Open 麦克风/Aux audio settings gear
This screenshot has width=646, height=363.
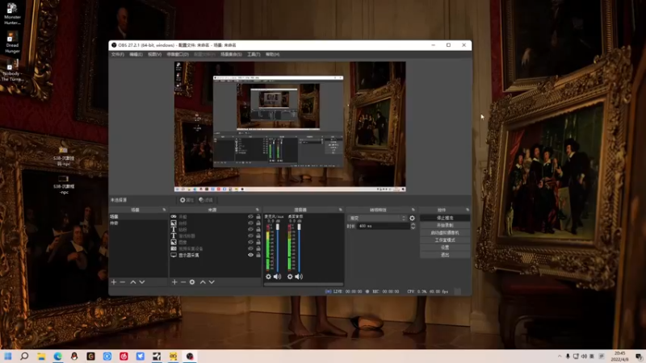point(269,277)
